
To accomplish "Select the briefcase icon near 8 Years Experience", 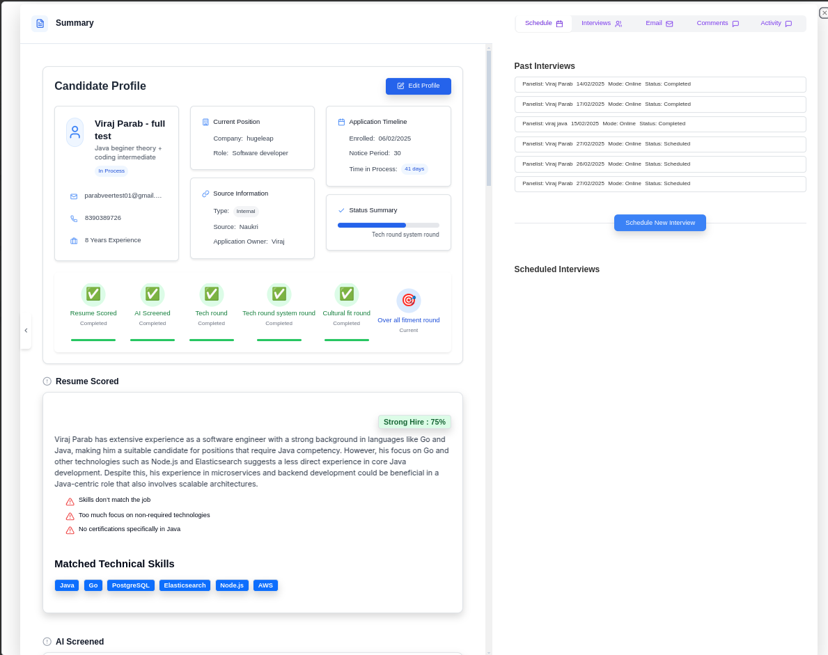I will (74, 239).
